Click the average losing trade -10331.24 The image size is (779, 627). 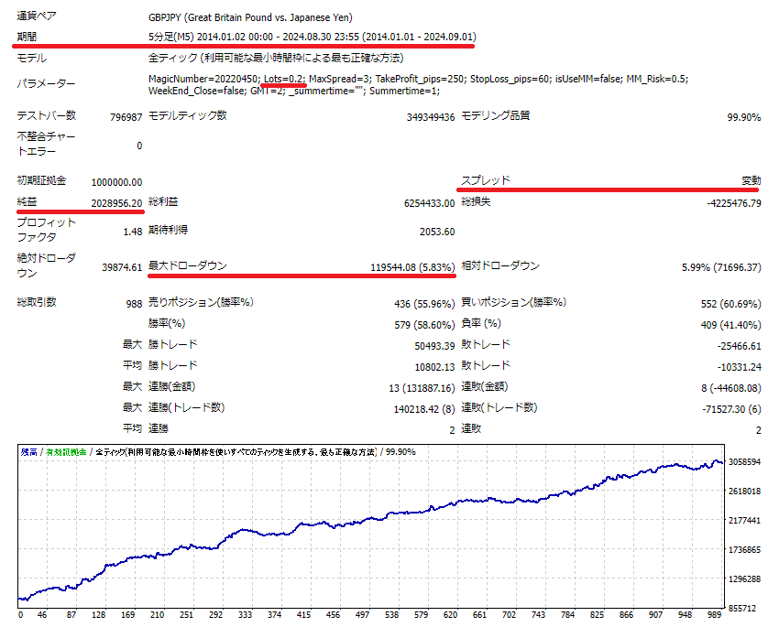point(740,367)
